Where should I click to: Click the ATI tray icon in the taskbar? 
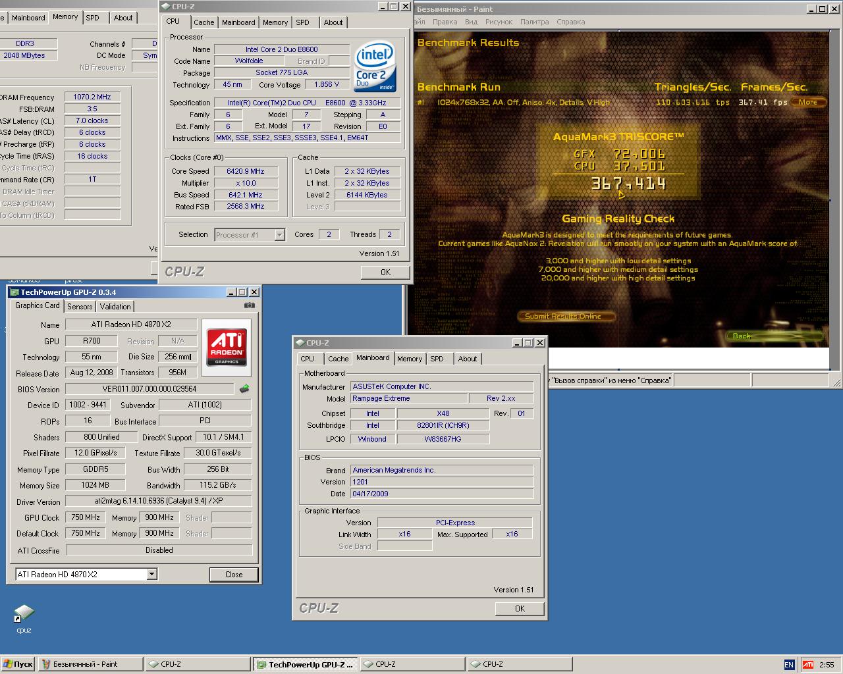pos(808,664)
